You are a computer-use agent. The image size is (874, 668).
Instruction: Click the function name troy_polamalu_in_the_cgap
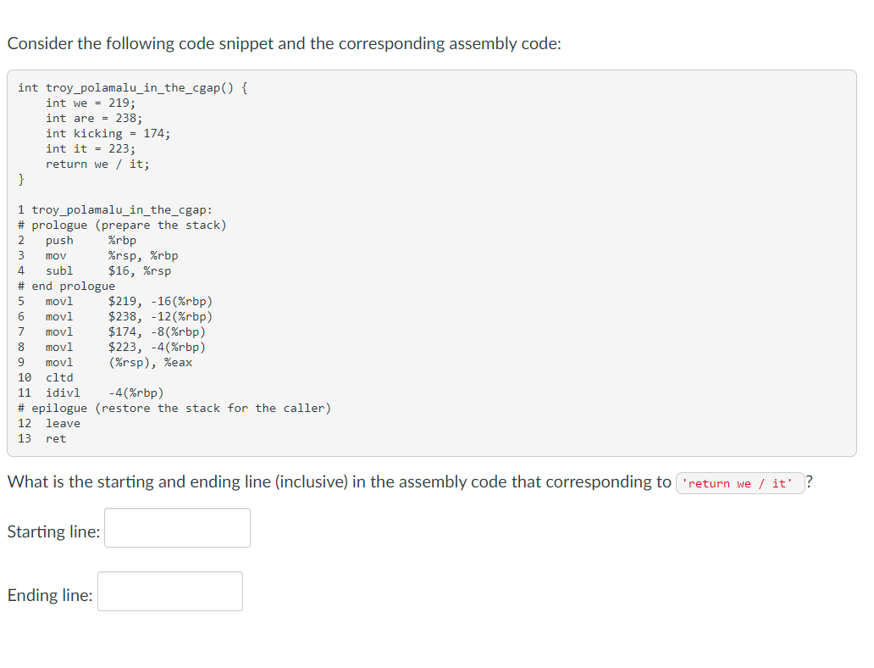133,86
